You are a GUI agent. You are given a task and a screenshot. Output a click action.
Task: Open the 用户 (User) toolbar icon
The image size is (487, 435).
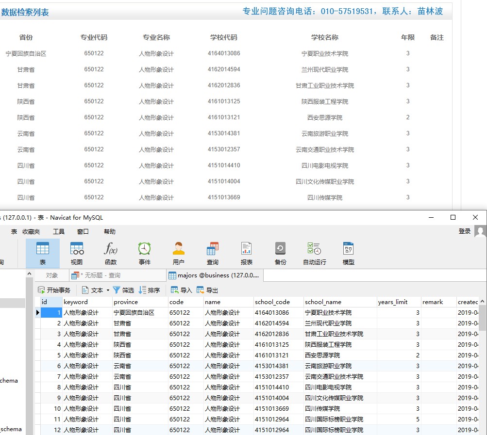coord(178,253)
